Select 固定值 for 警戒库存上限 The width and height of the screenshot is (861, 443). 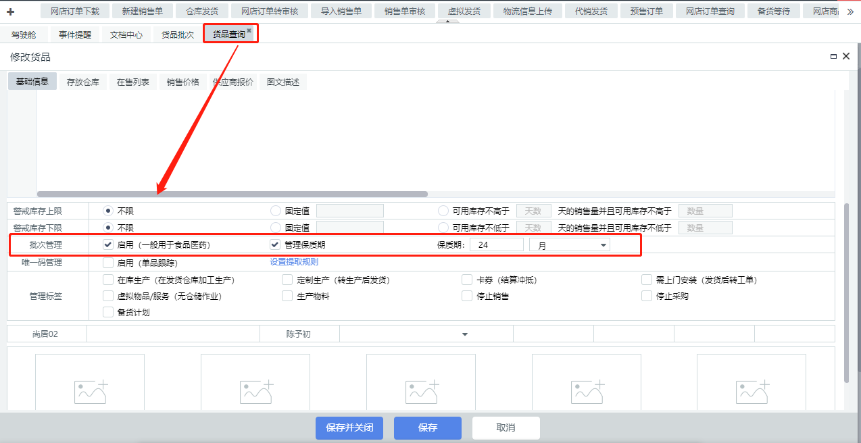click(x=275, y=211)
